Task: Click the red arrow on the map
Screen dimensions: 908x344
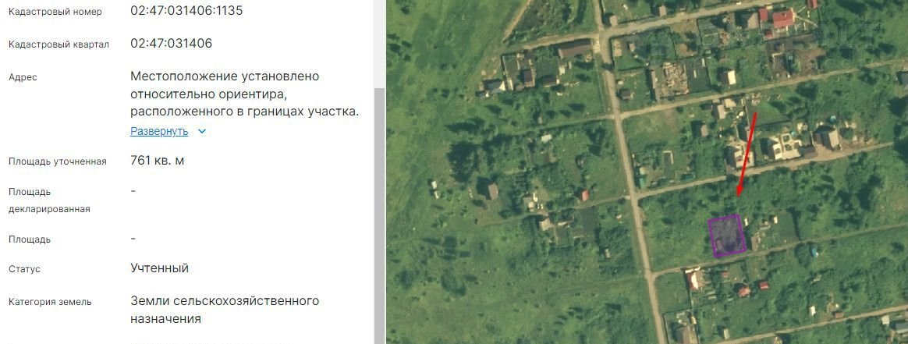Action: [746, 154]
